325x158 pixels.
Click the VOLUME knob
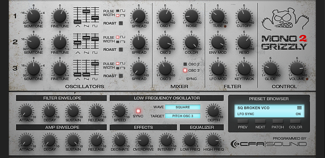pos(297,68)
